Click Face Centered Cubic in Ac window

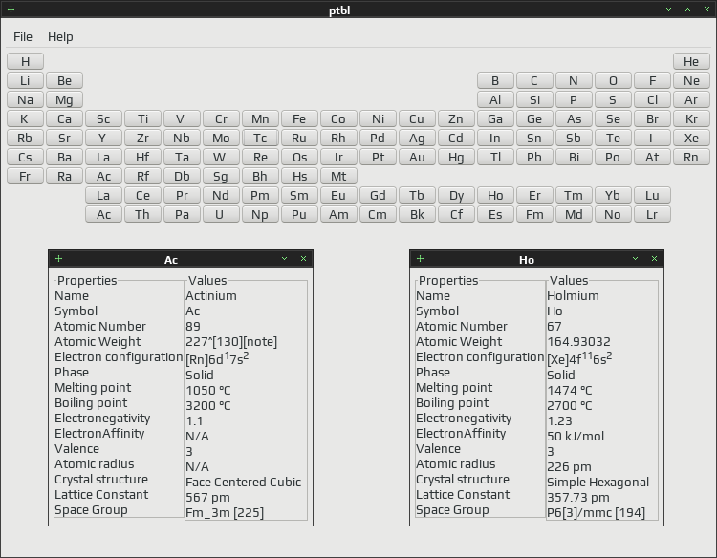243,483
